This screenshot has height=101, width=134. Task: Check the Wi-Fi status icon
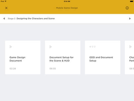[6, 1]
